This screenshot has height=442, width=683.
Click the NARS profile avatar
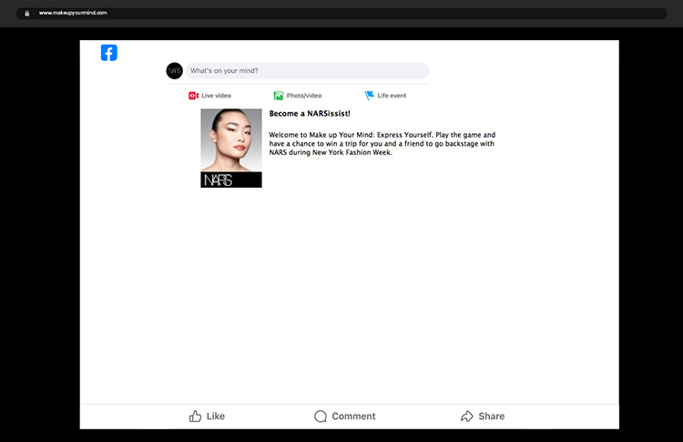(174, 71)
